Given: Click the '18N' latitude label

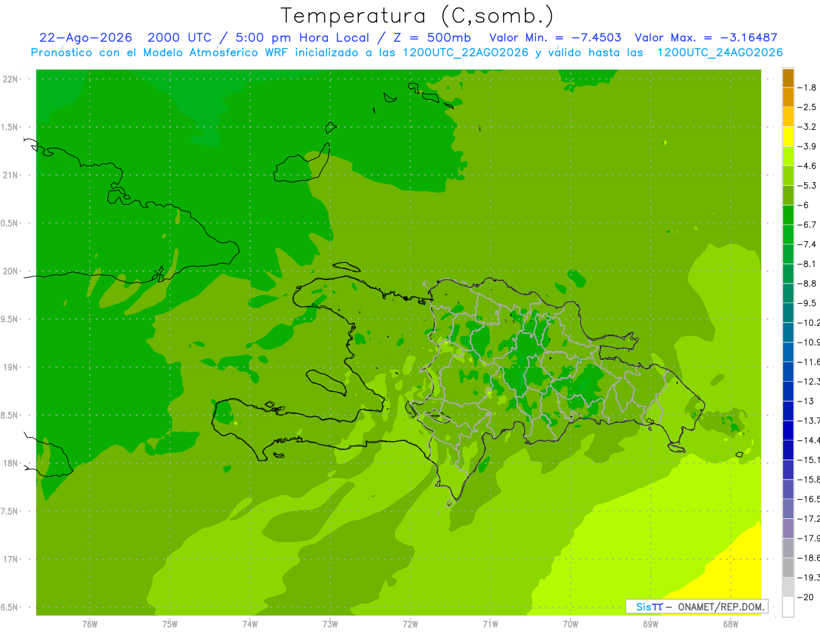Looking at the screenshot, I should coord(11,463).
